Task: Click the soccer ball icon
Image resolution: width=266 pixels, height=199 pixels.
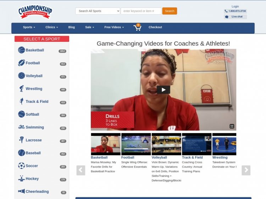Action: (21, 166)
